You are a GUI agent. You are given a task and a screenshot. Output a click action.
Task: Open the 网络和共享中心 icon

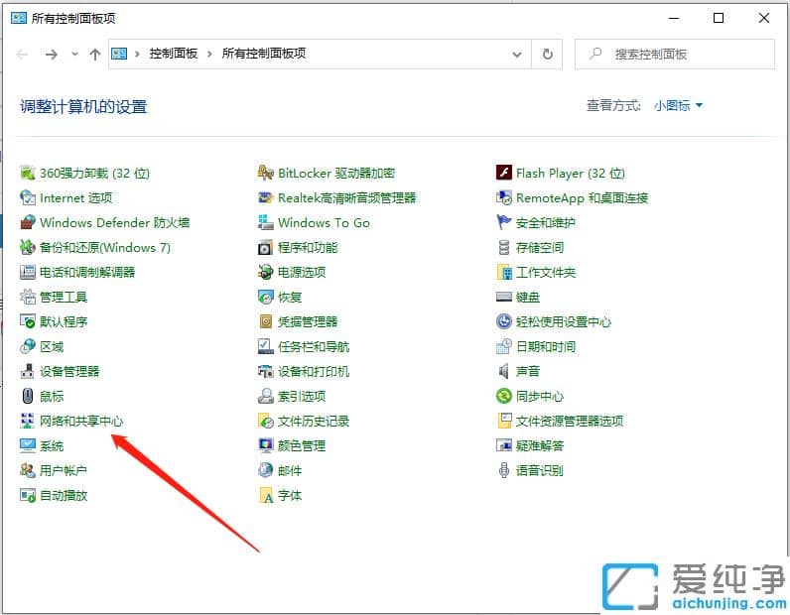(28, 422)
